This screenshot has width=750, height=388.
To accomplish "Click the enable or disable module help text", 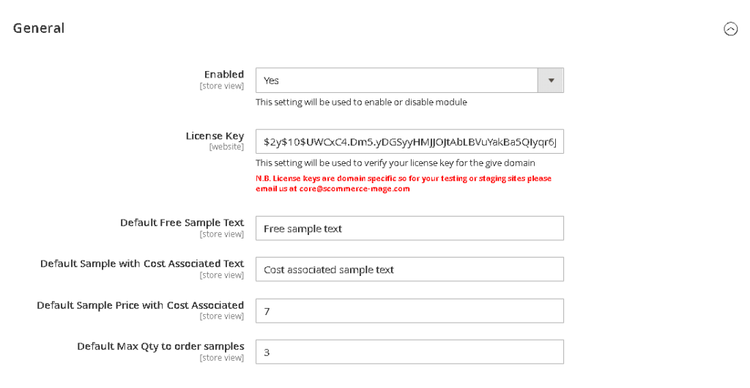I will tap(361, 102).
